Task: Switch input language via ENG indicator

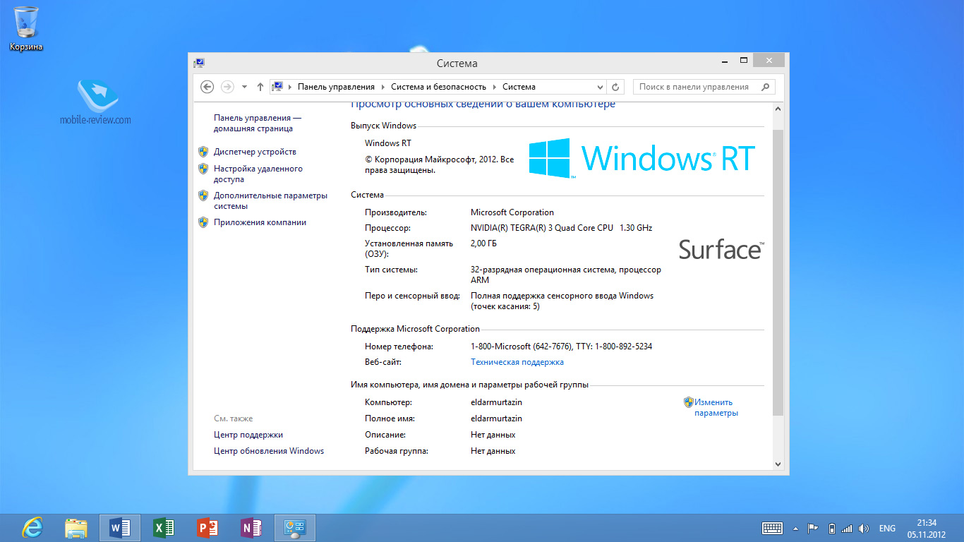Action: 887,528
